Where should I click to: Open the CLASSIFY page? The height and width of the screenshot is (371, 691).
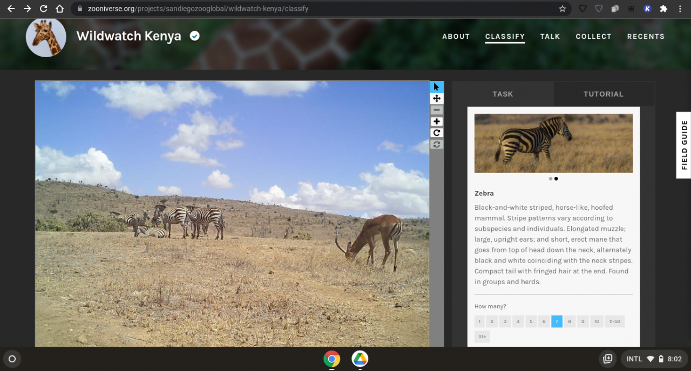(505, 37)
